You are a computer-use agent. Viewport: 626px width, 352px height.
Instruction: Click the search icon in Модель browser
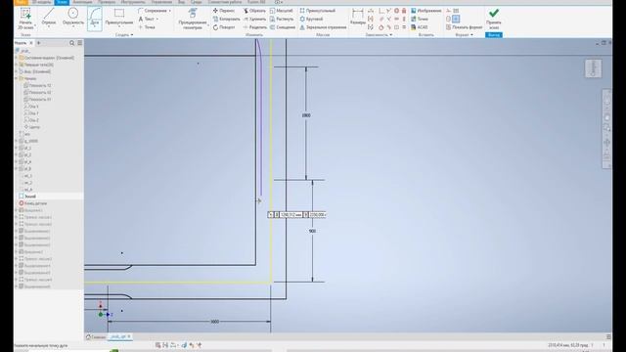coord(71,43)
